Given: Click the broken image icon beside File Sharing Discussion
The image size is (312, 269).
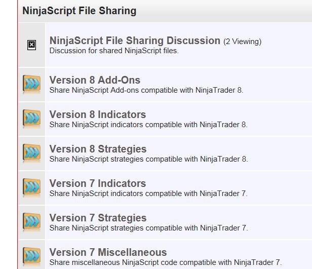Looking at the screenshot, I should (31, 45).
